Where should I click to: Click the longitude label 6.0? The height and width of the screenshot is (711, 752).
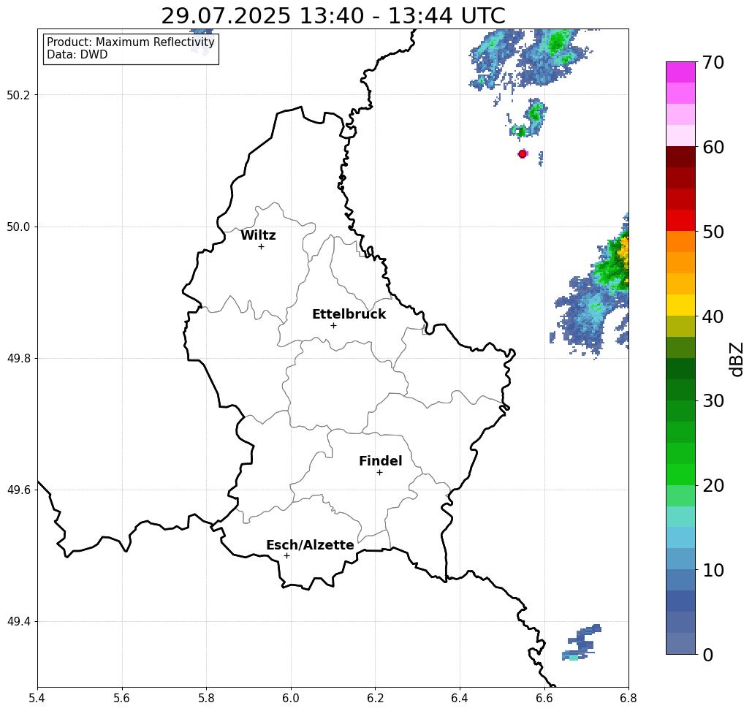[x=291, y=698]
